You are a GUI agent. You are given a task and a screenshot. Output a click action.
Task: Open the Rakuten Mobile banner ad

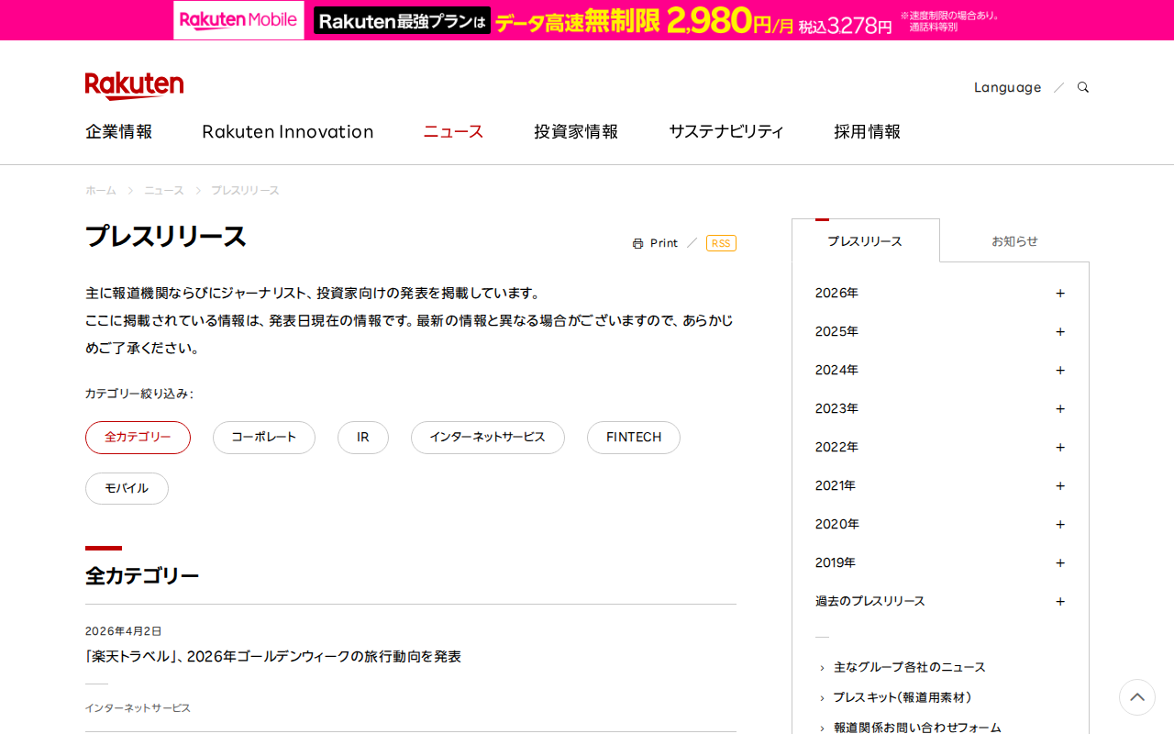(x=587, y=20)
